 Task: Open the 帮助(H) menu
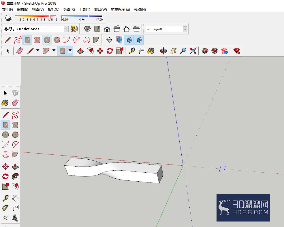pos(140,10)
